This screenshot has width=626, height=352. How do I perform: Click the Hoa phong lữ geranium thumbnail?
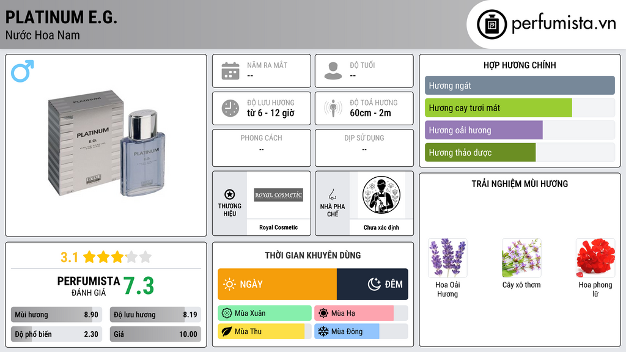[595, 258]
